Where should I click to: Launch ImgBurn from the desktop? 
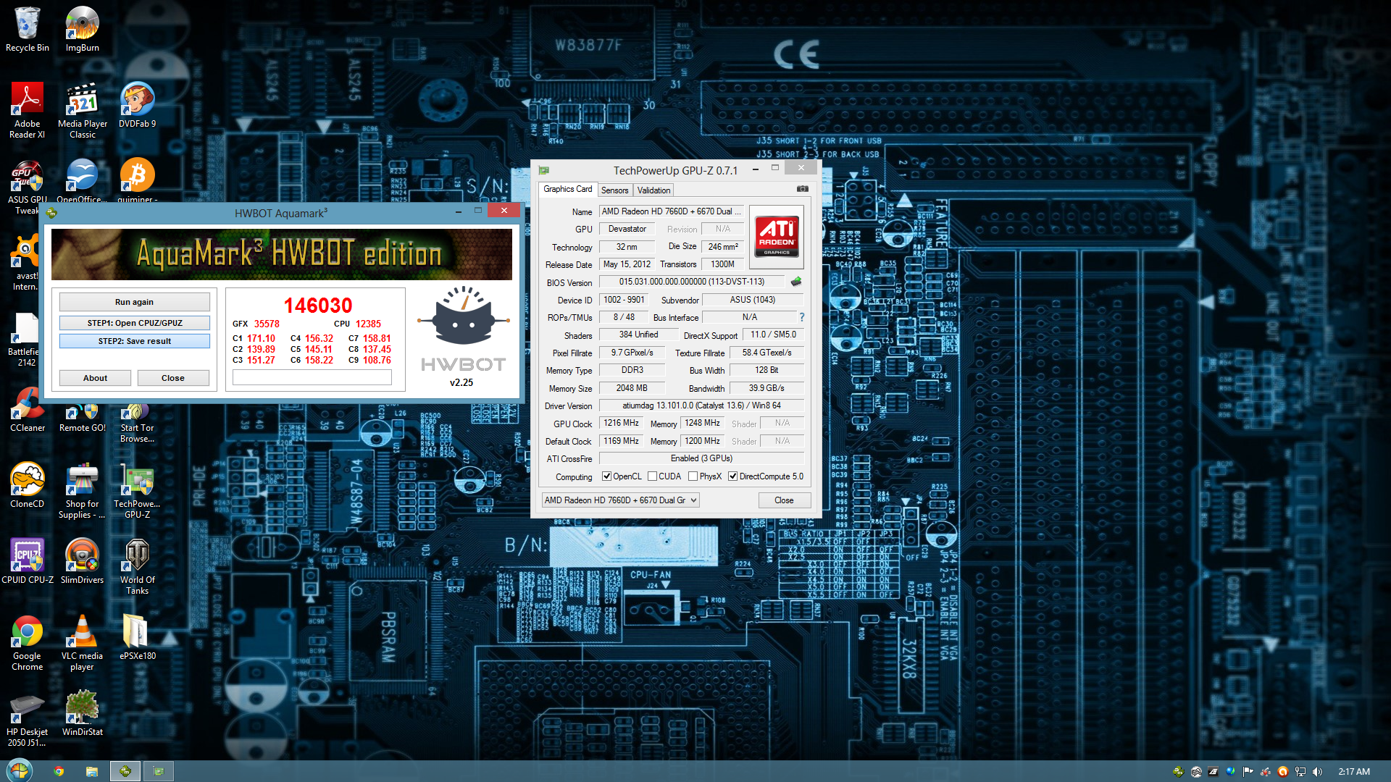point(82,29)
